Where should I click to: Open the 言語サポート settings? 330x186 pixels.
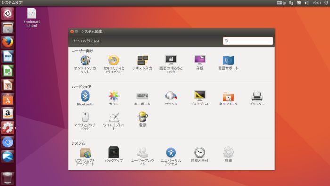click(228, 63)
